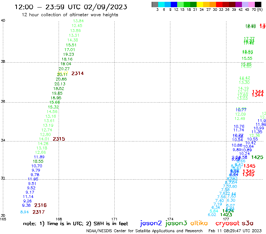The width and height of the screenshot is (266, 234).
Task: Click the bright red legend swatch
Action: (x=219, y=4)
